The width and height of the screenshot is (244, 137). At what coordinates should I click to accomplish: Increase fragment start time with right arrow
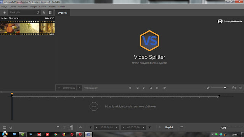117,127
